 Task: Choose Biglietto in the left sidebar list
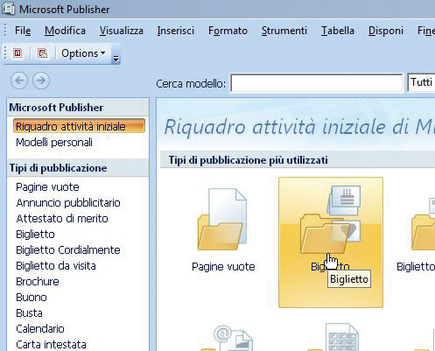pos(35,235)
